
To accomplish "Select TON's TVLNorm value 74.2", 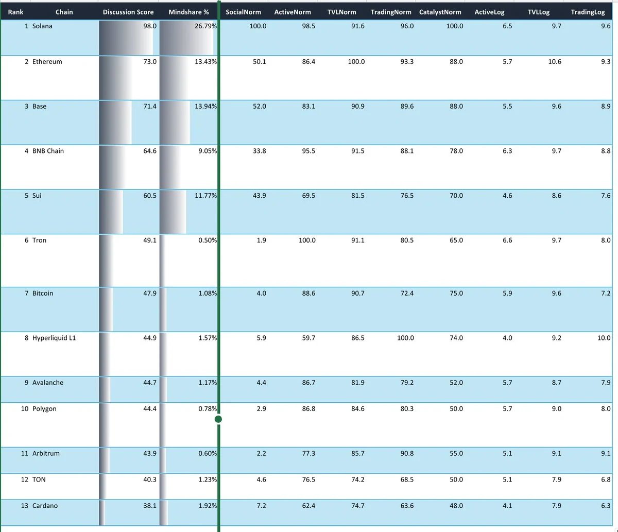I will pos(357,479).
